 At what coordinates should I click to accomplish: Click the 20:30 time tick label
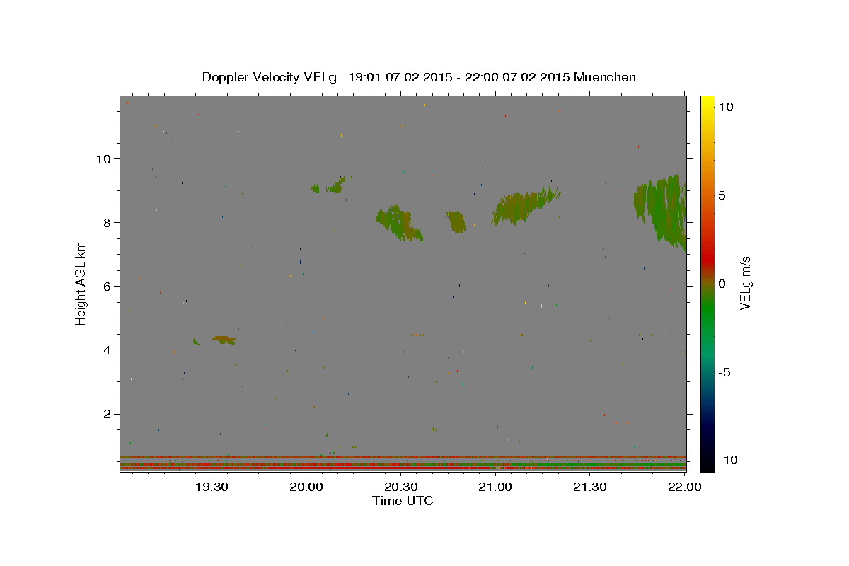click(x=401, y=487)
